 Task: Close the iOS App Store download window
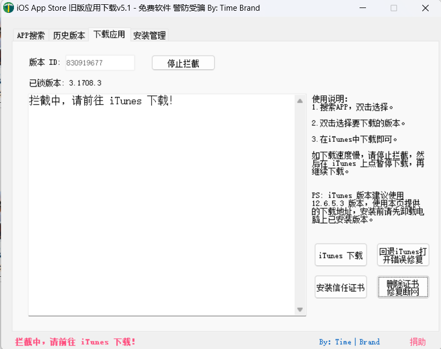pyautogui.click(x=425, y=8)
